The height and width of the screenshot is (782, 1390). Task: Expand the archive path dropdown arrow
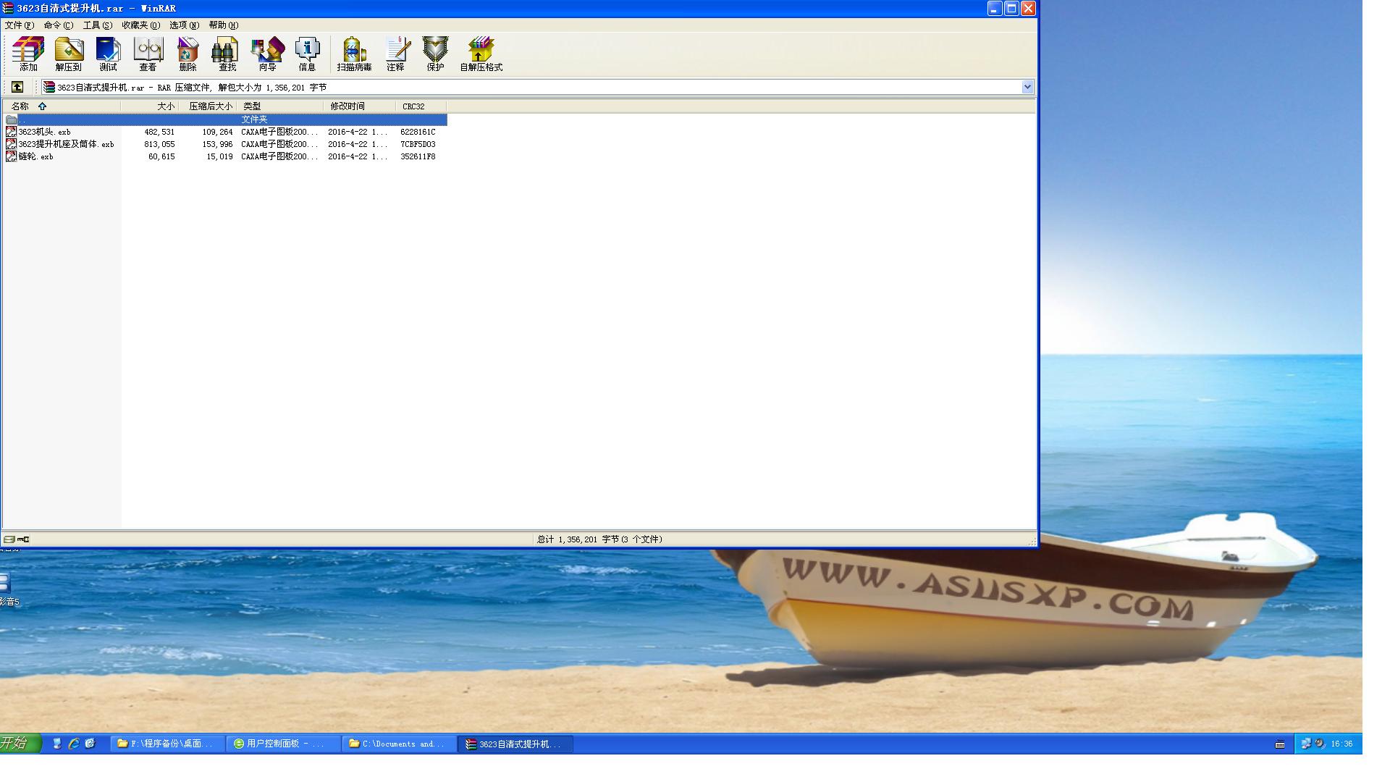coord(1027,87)
